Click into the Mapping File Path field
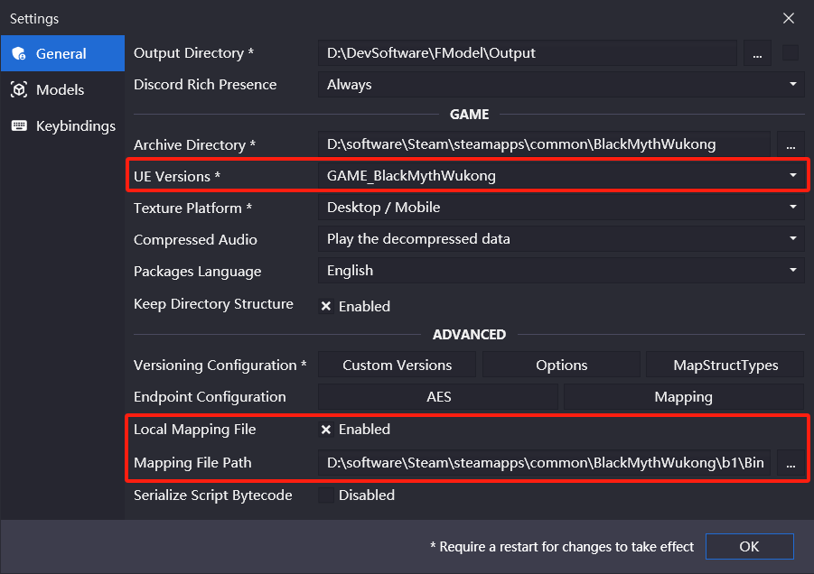Image resolution: width=814 pixels, height=574 pixels. point(545,462)
